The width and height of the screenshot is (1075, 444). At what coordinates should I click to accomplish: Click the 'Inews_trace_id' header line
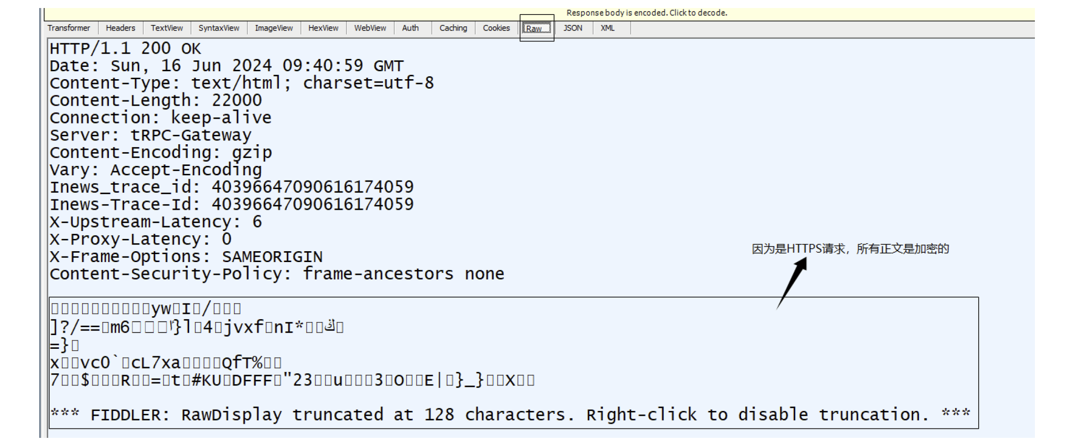click(x=232, y=188)
